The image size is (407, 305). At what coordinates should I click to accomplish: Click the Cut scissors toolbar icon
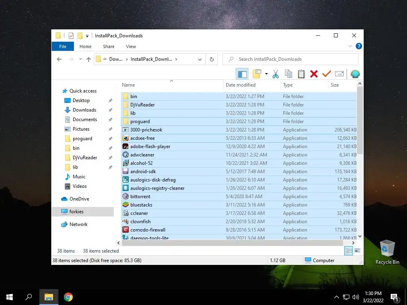click(275, 74)
